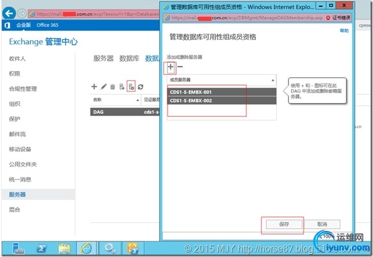The image size is (373, 257).
Task: Add a member server with plus icon
Action: 170,67
